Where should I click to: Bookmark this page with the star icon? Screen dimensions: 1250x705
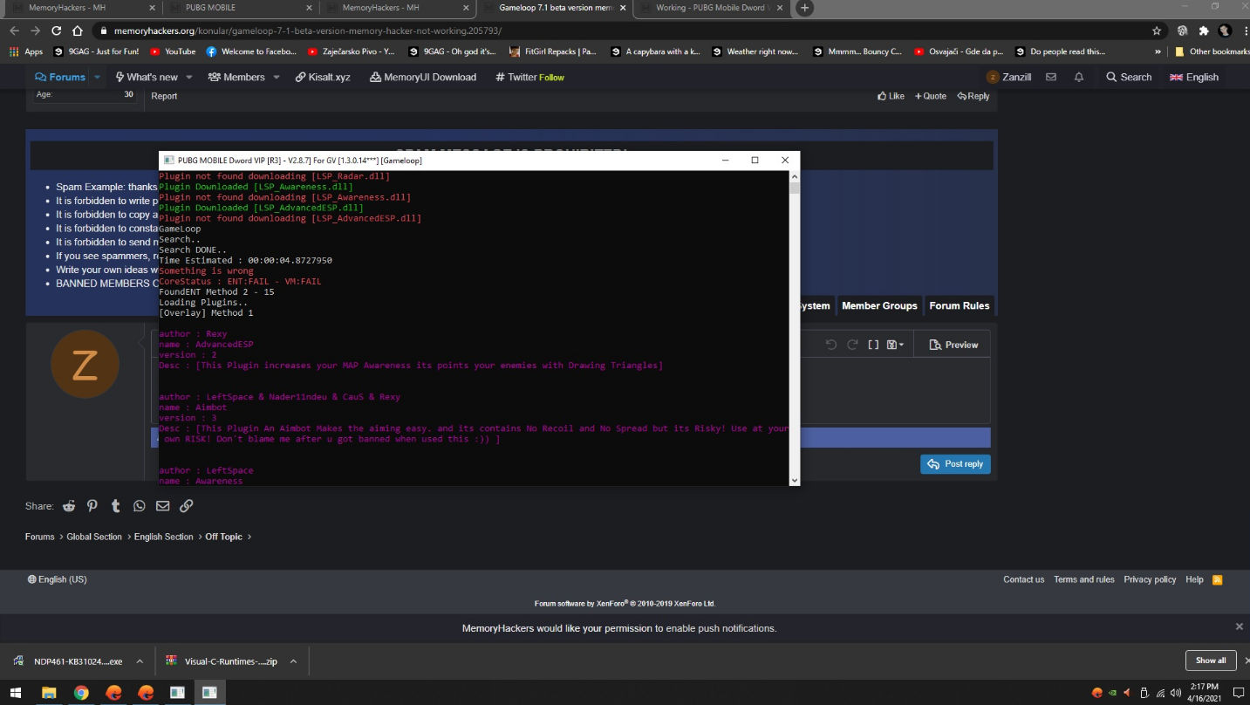[x=1157, y=30]
